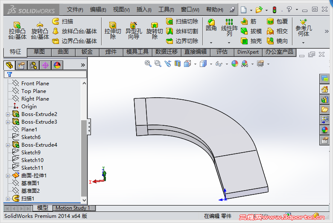Viewport: 333px width, 223px height.
Task: Expand the Boss-Extrude2 feature node
Action: [x=8, y=115]
